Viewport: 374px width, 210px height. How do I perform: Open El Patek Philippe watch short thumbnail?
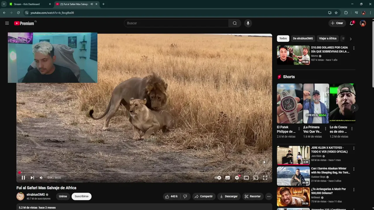point(290,103)
